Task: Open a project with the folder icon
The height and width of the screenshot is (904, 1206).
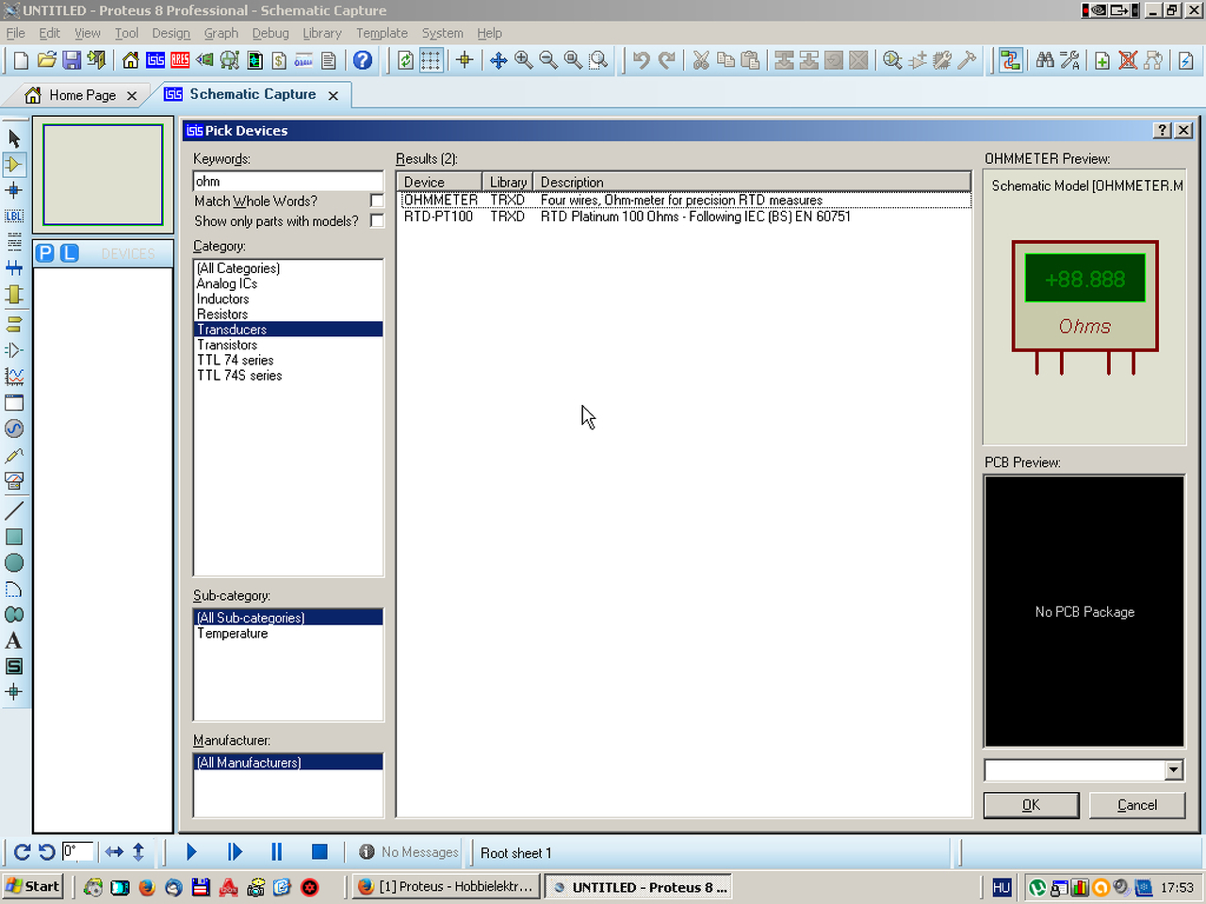Action: tap(46, 60)
